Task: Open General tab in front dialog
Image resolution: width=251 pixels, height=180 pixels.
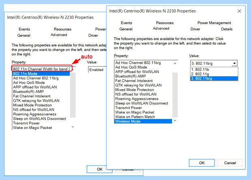Action: click(126, 29)
